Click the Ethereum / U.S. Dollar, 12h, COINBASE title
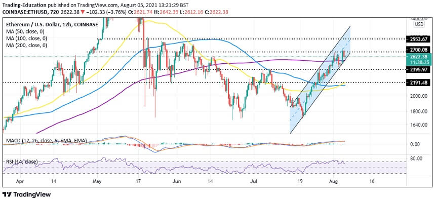435x202 pixels. (52, 25)
